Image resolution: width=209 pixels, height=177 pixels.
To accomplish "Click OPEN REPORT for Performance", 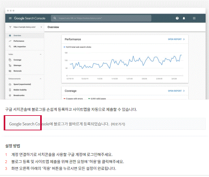I will [175, 39].
